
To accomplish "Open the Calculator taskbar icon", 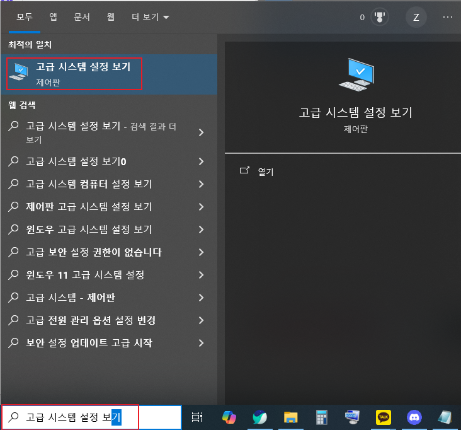I will click(322, 417).
